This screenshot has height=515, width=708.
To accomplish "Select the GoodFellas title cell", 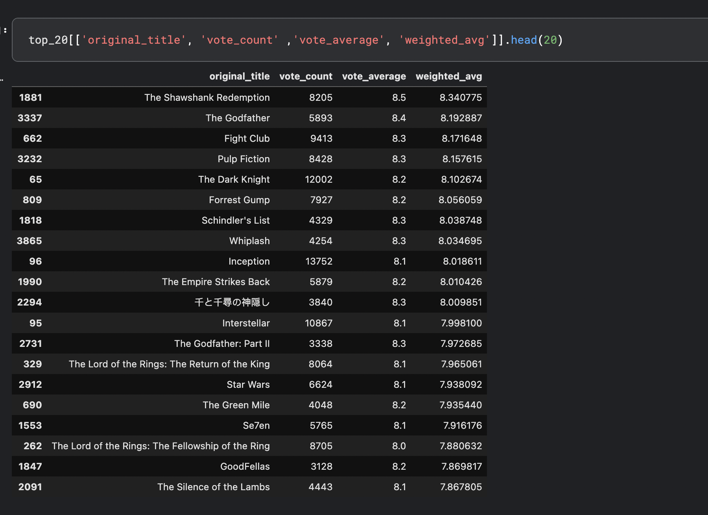I will (245, 466).
